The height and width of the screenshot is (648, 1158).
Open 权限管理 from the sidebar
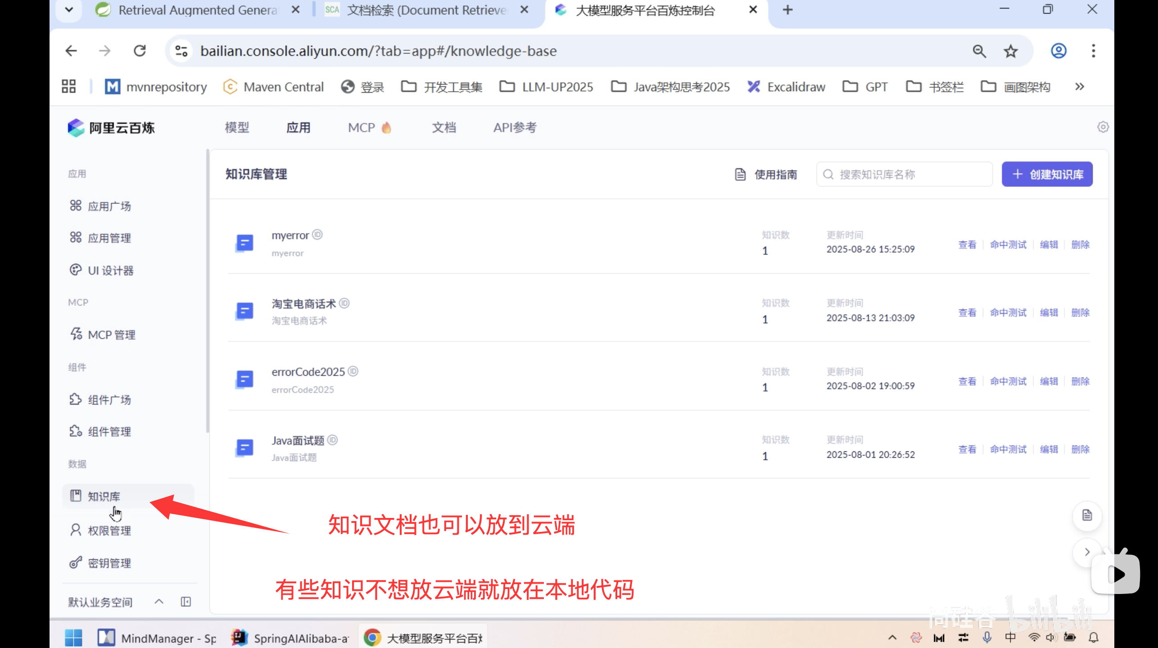click(109, 530)
